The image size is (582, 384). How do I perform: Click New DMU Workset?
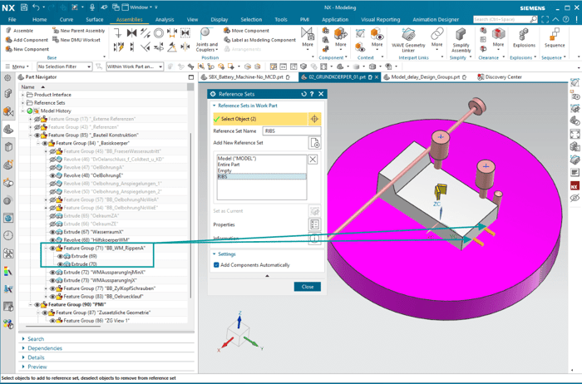point(76,40)
